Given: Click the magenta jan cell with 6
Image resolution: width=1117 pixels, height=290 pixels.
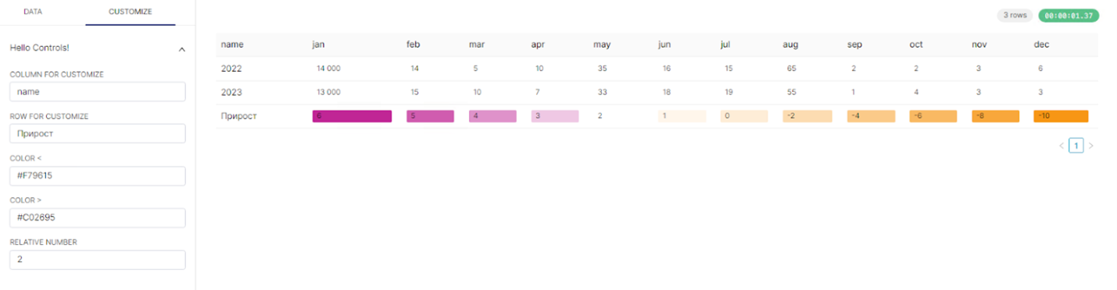Looking at the screenshot, I should (352, 116).
